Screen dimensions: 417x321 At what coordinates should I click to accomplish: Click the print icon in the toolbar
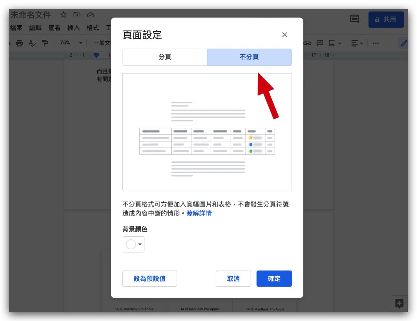[19, 43]
